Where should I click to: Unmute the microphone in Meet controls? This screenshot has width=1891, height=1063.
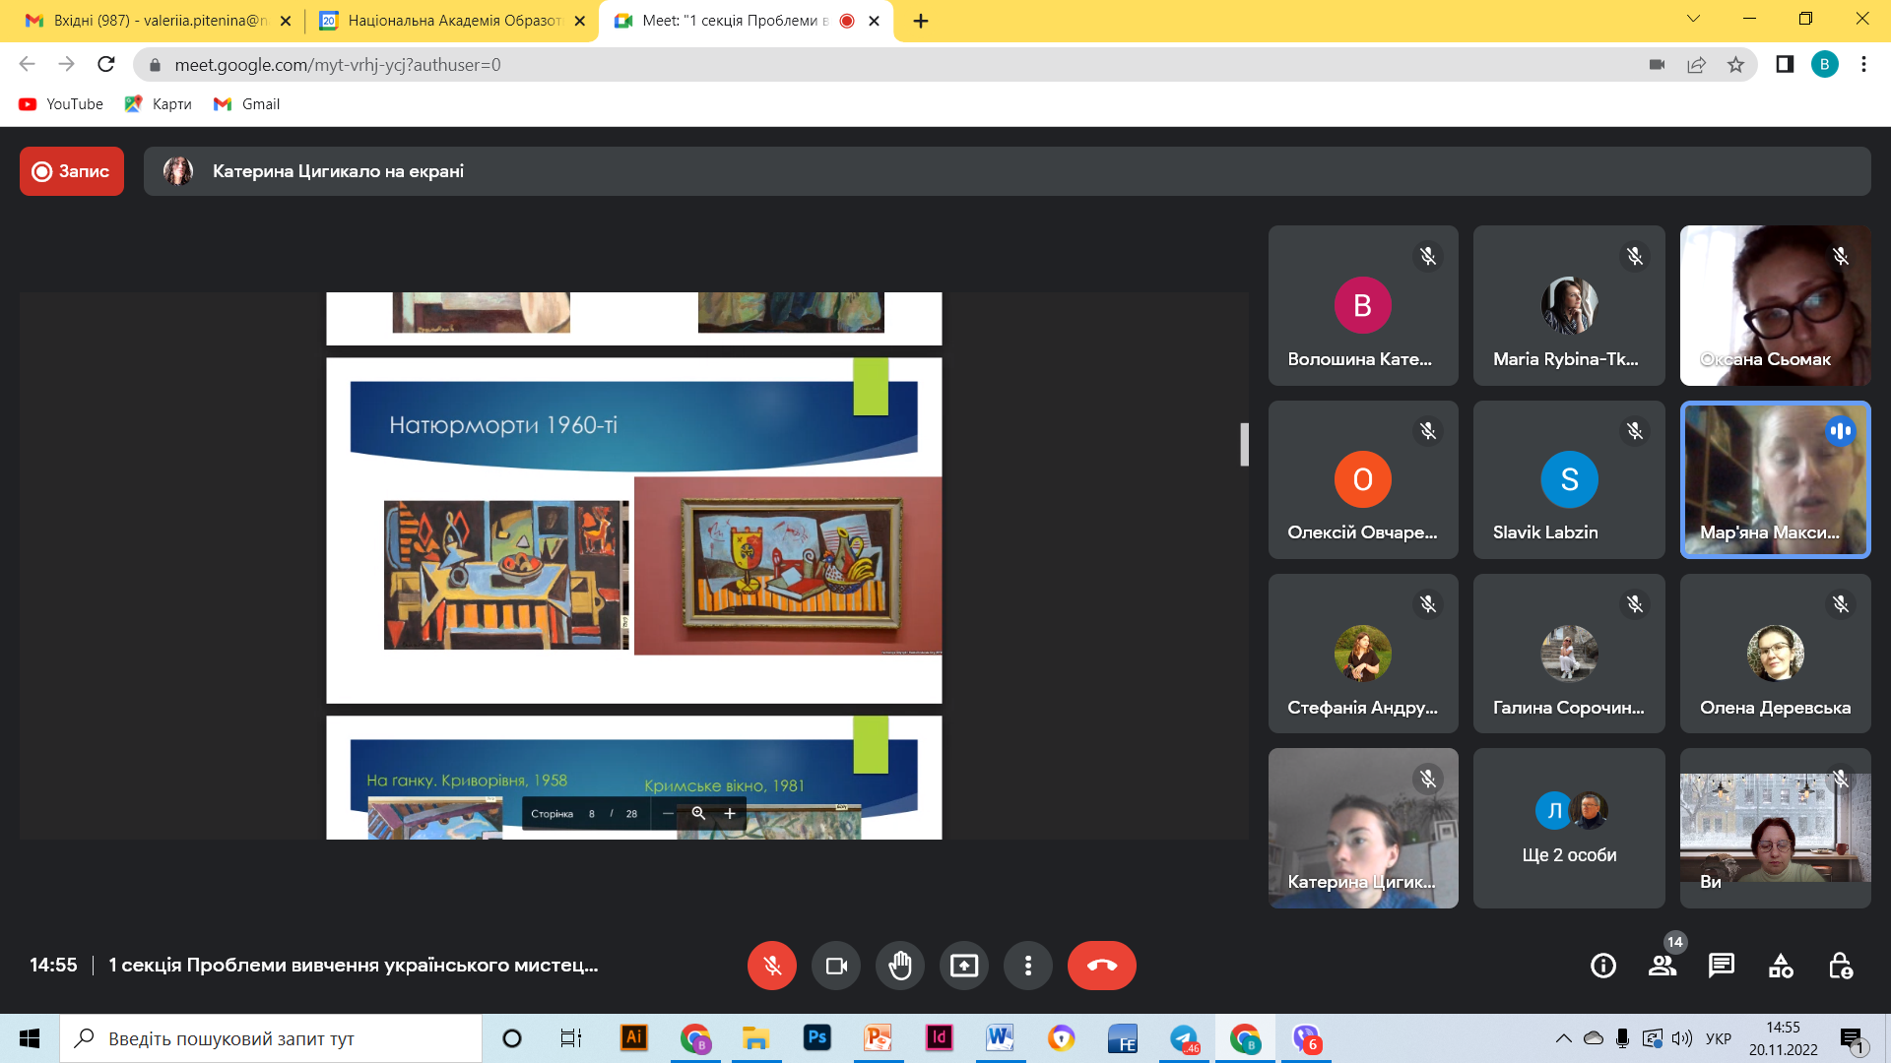(x=772, y=966)
